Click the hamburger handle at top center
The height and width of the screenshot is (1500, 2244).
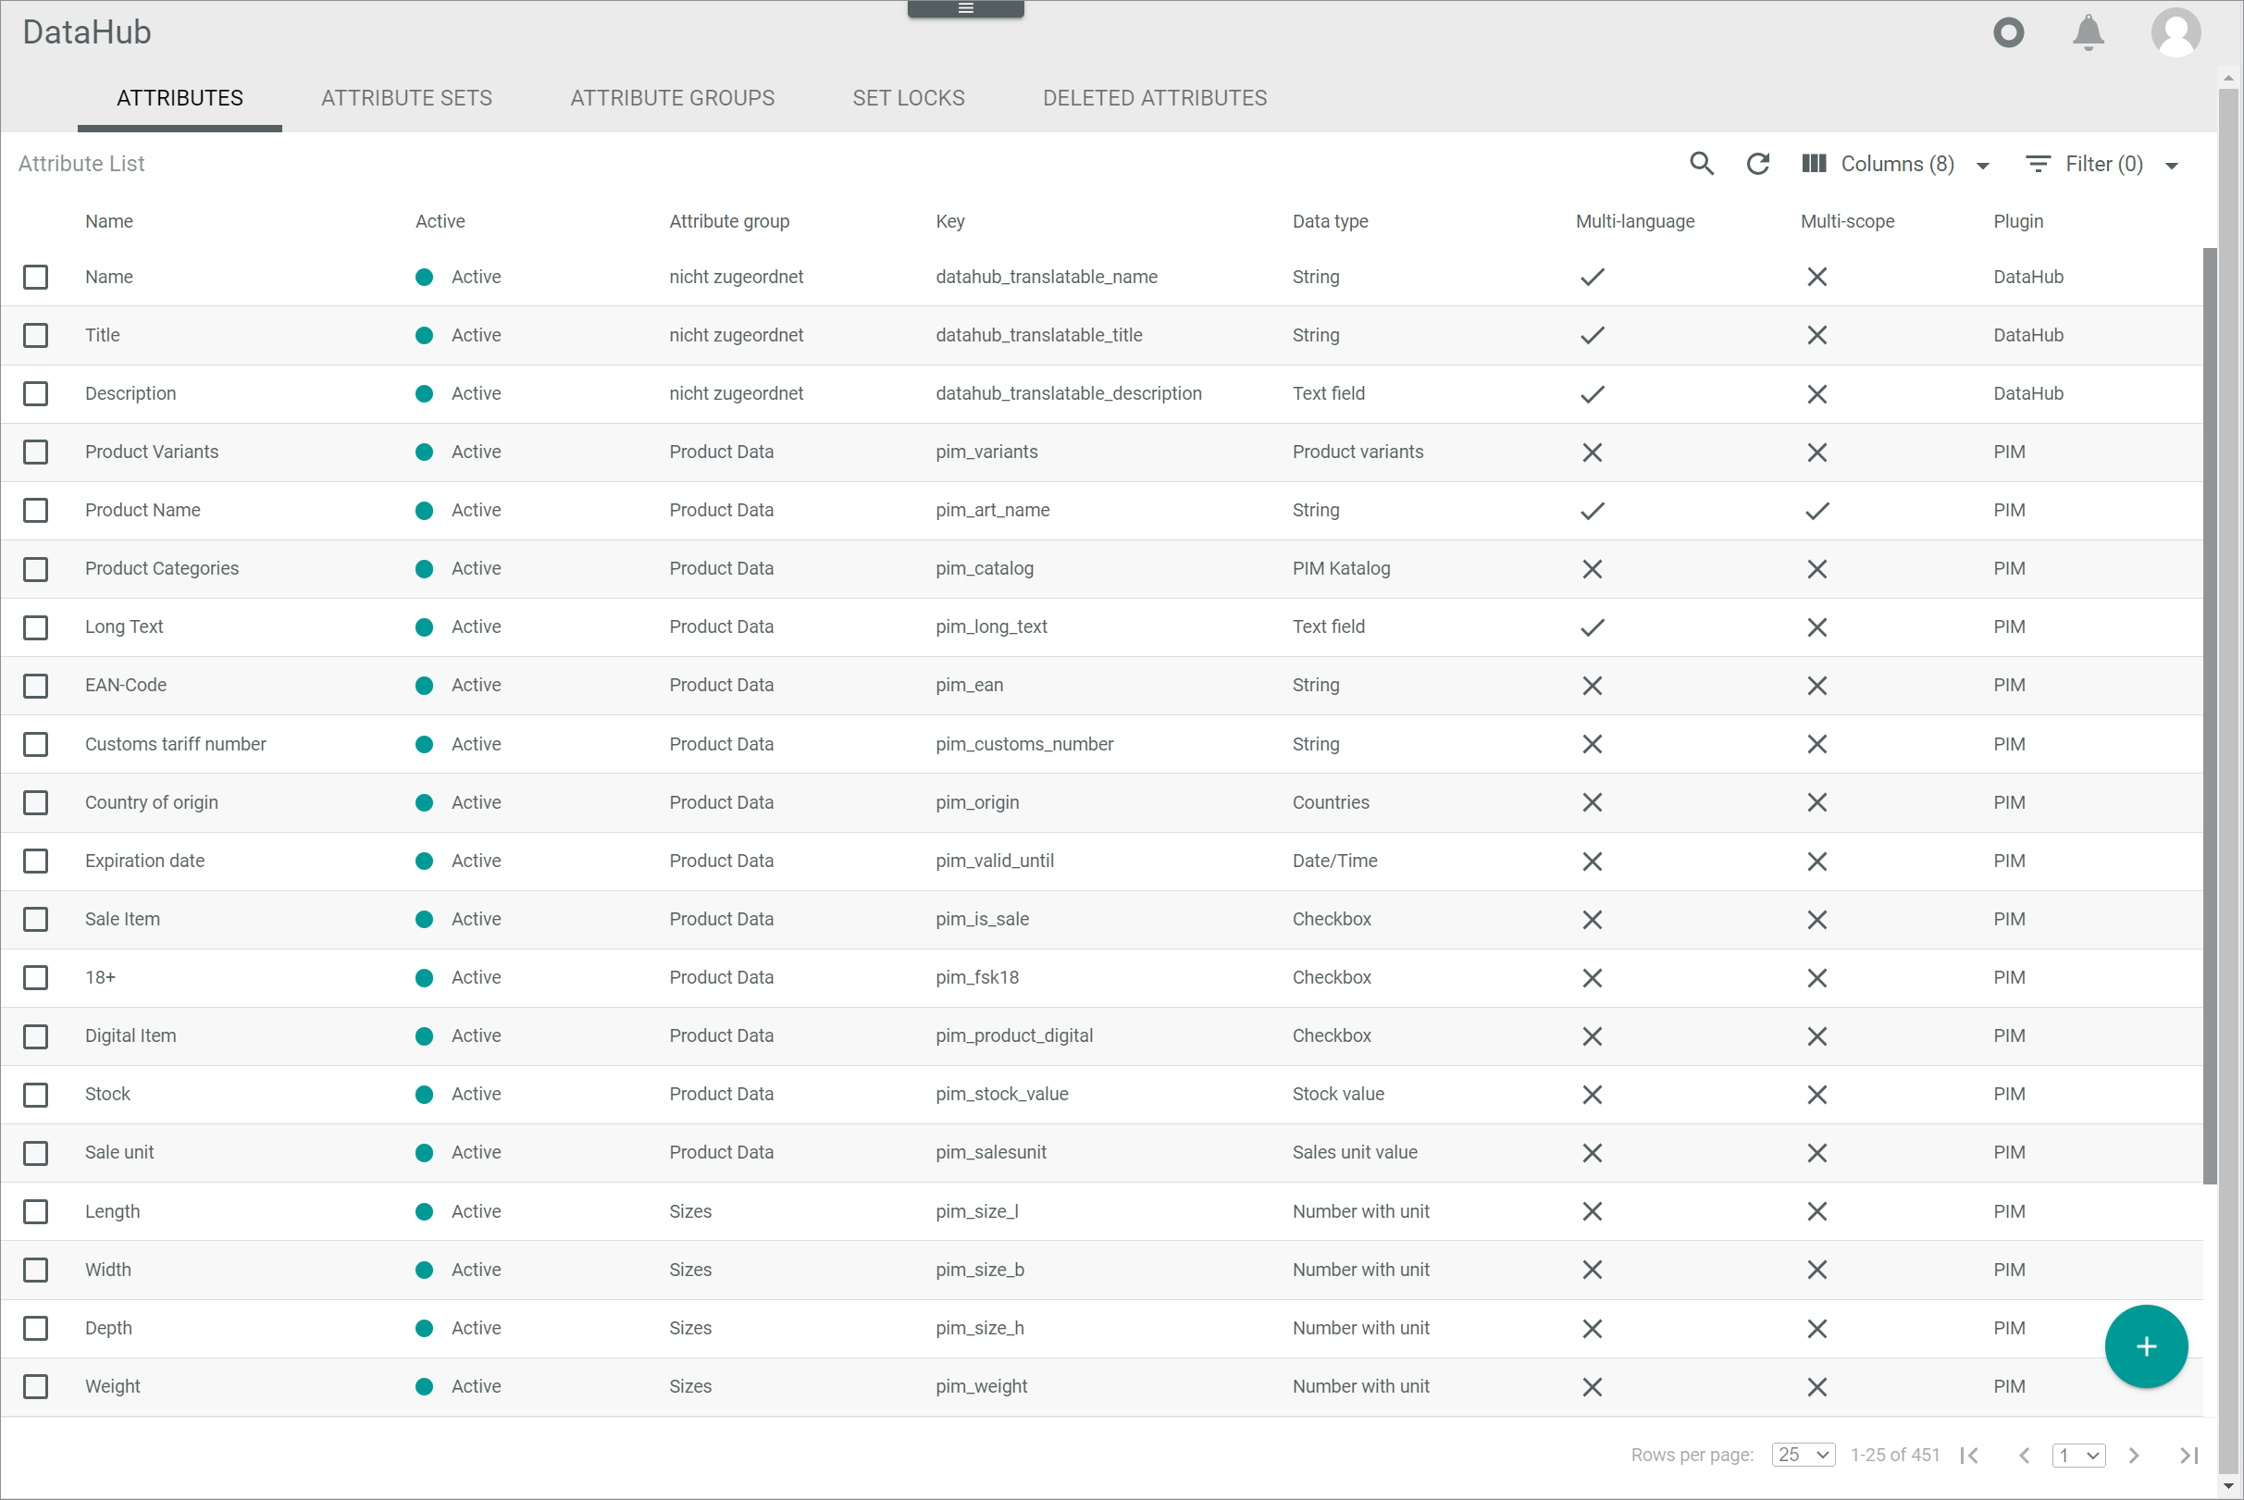(965, 8)
